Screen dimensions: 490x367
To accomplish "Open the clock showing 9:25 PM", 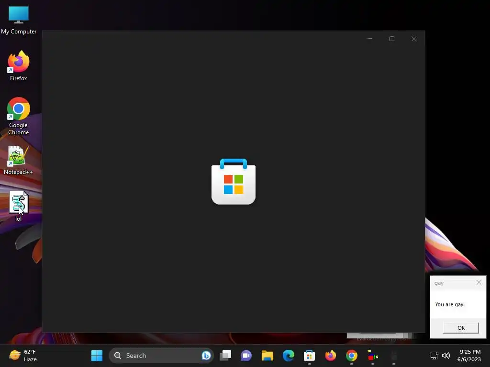I will 469,356.
